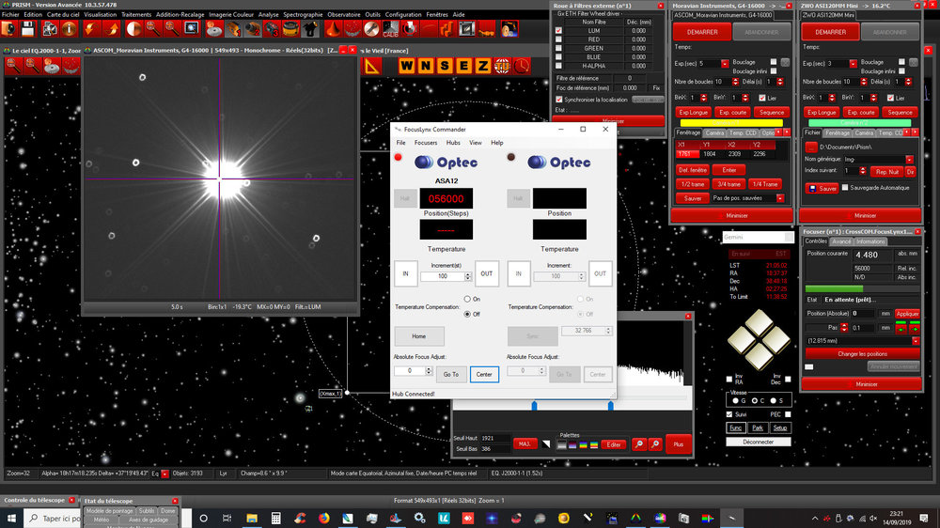Screen dimensions: 940x528
Task: Select the 'S' speed radio button
Action: tap(774, 400)
